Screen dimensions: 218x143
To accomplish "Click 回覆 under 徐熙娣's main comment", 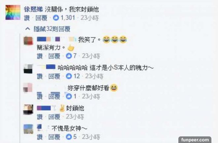I will pos(41,18).
